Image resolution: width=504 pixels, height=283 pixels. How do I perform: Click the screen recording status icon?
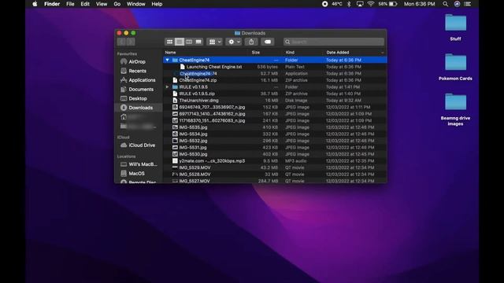325,4
